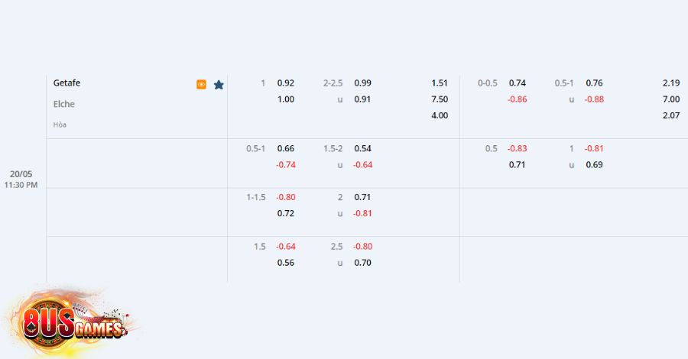The width and height of the screenshot is (688, 359).
Task: Click the 20/05 11:30 PM match time
Action: tap(21, 179)
